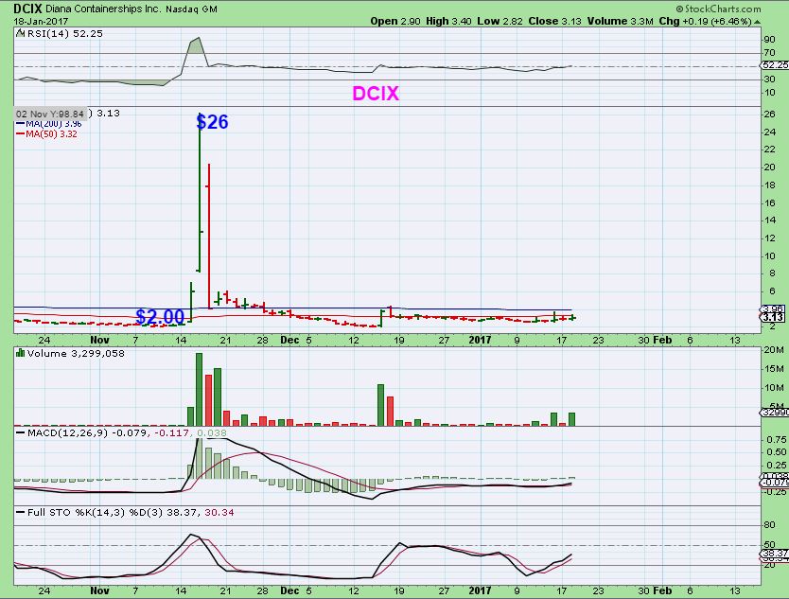Click the volume bars icon beside Volume label
The width and height of the screenshot is (789, 599).
click(x=21, y=353)
